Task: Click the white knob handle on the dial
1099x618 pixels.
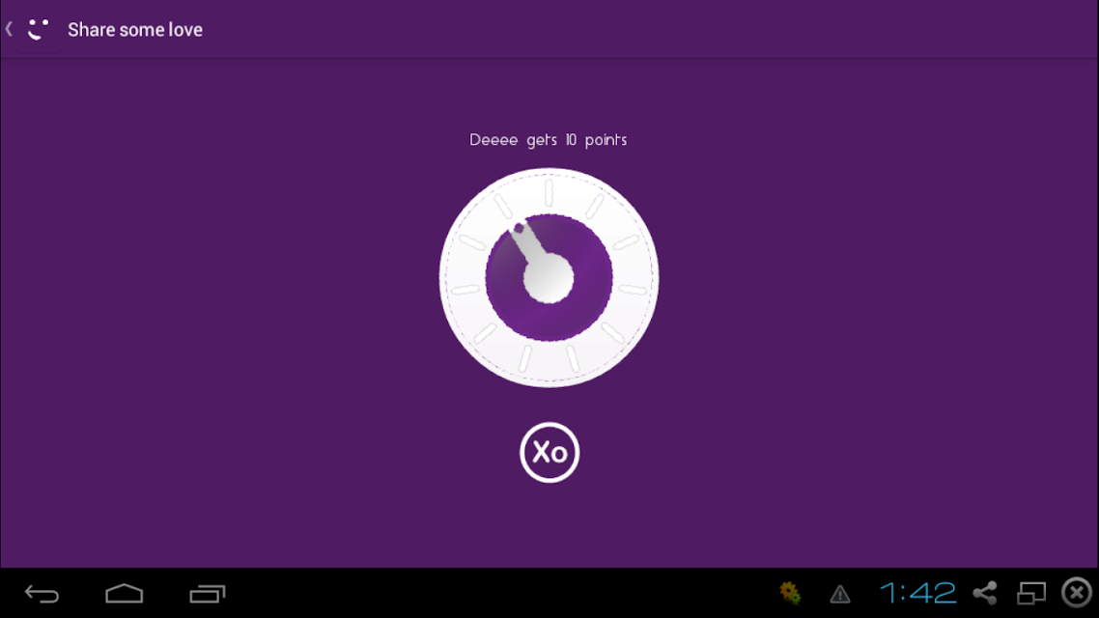Action: tap(549, 278)
